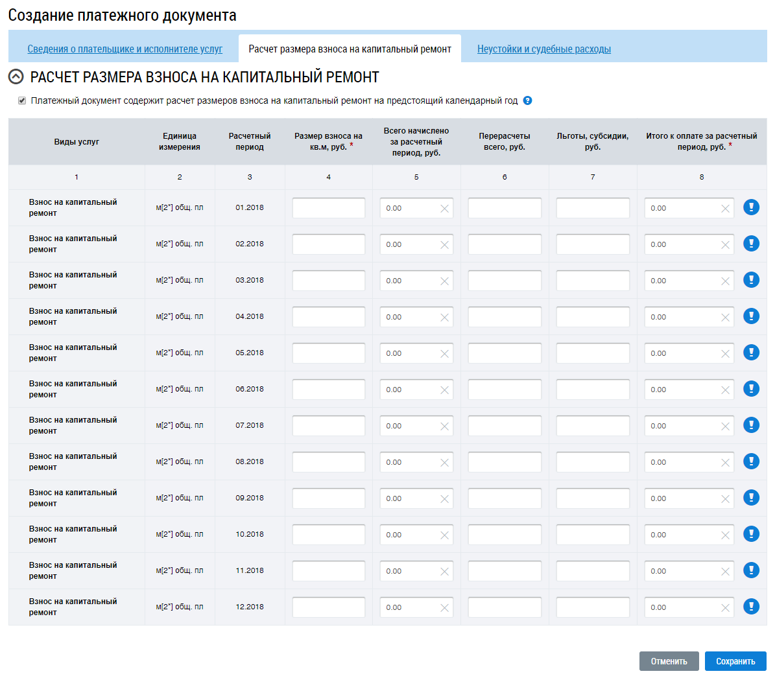Clear the total accrued value for 09.2018
The image size is (775, 678).
[x=444, y=499]
